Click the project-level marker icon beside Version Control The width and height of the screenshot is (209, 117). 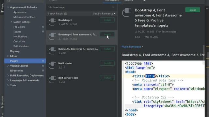point(43,66)
